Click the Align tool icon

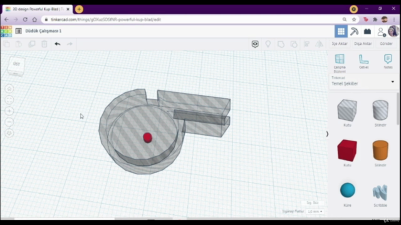(x=306, y=44)
